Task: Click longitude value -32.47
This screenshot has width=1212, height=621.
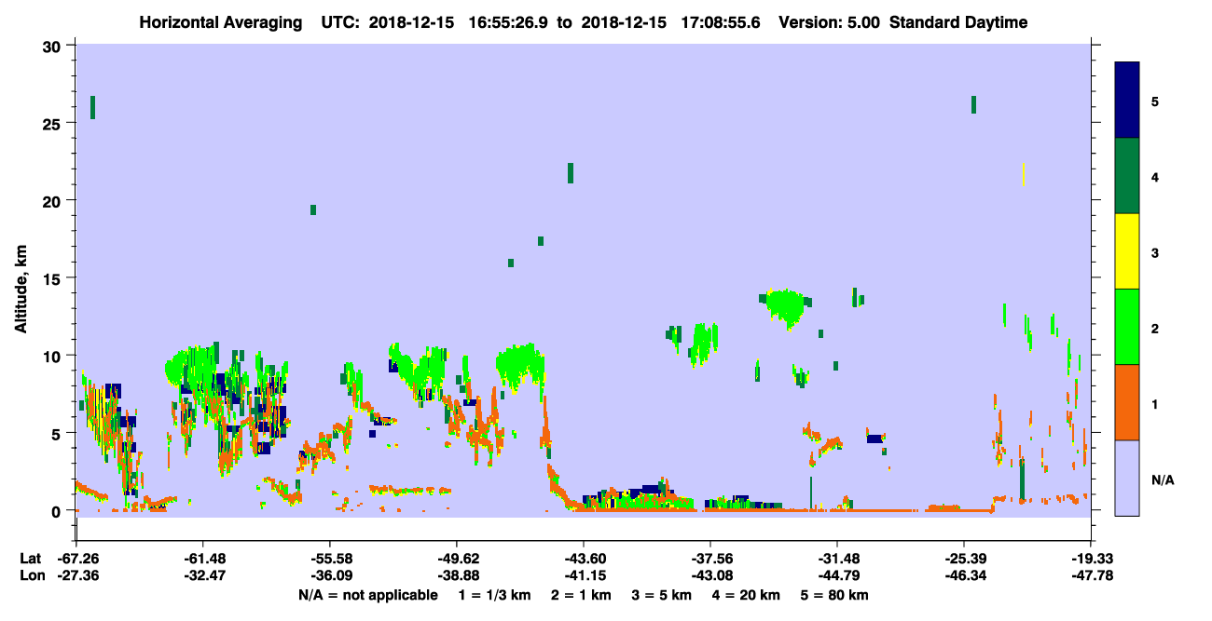Action: click(202, 576)
